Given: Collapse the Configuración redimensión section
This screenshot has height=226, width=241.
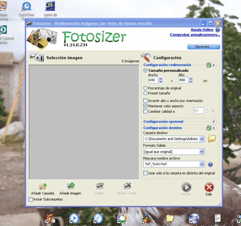Looking at the screenshot, I should [214, 65].
